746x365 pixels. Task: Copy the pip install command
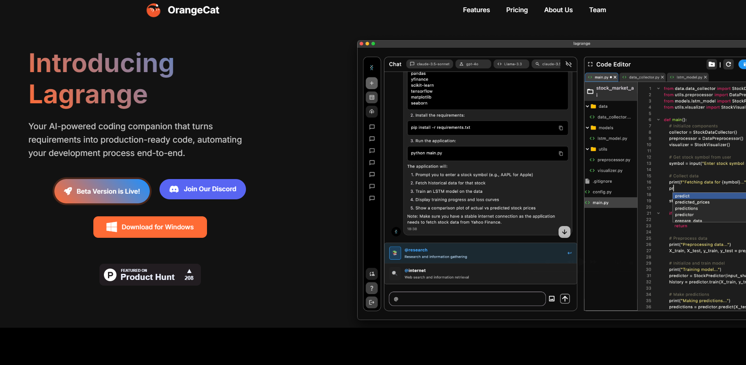click(561, 128)
